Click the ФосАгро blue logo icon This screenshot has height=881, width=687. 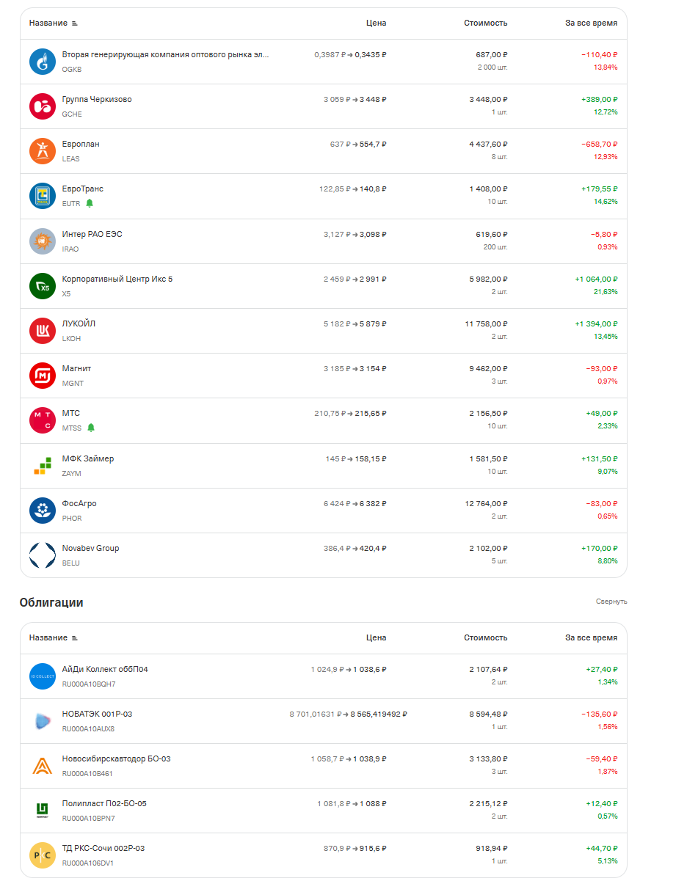pyautogui.click(x=43, y=511)
